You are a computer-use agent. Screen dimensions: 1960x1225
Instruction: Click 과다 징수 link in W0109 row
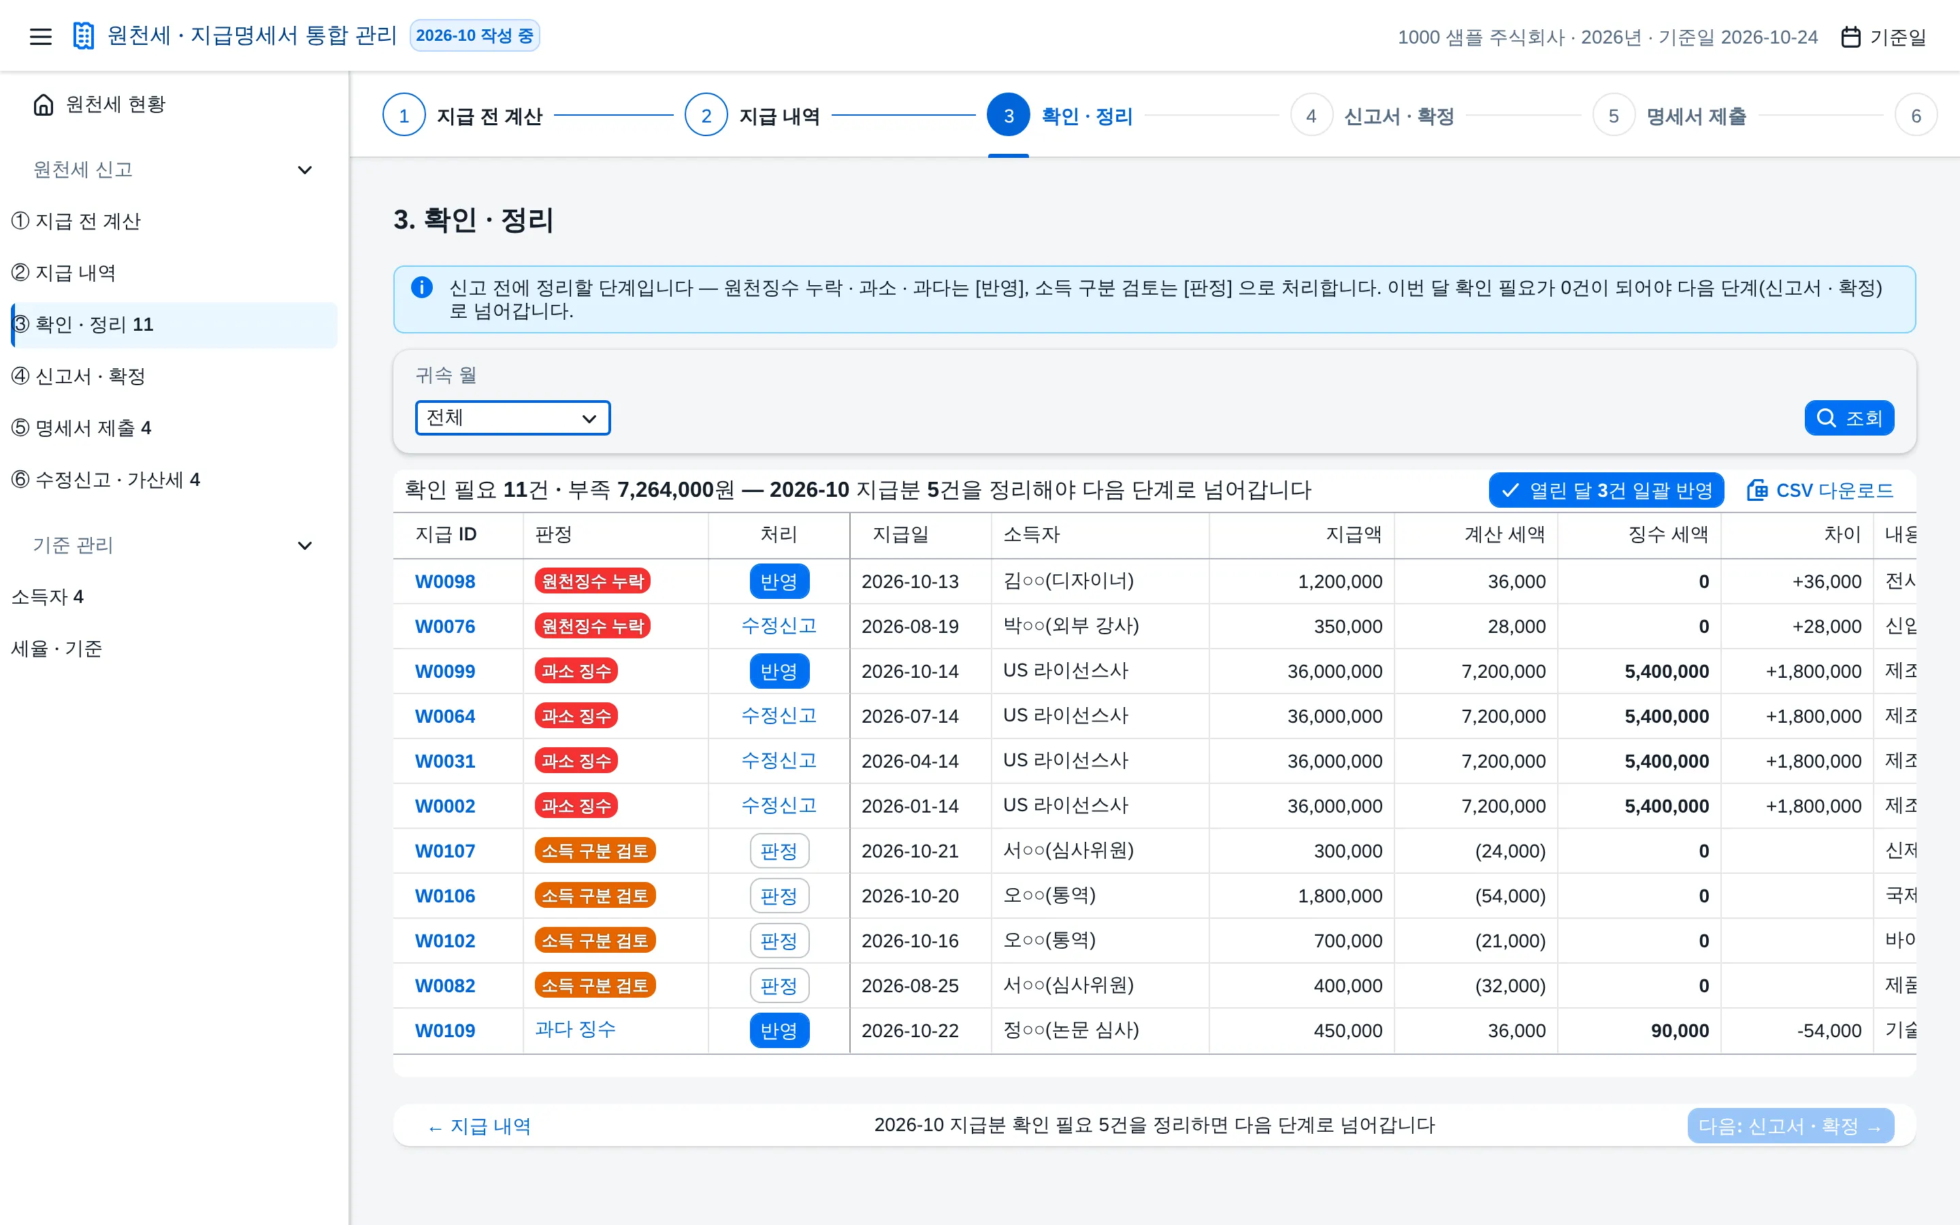[575, 1029]
